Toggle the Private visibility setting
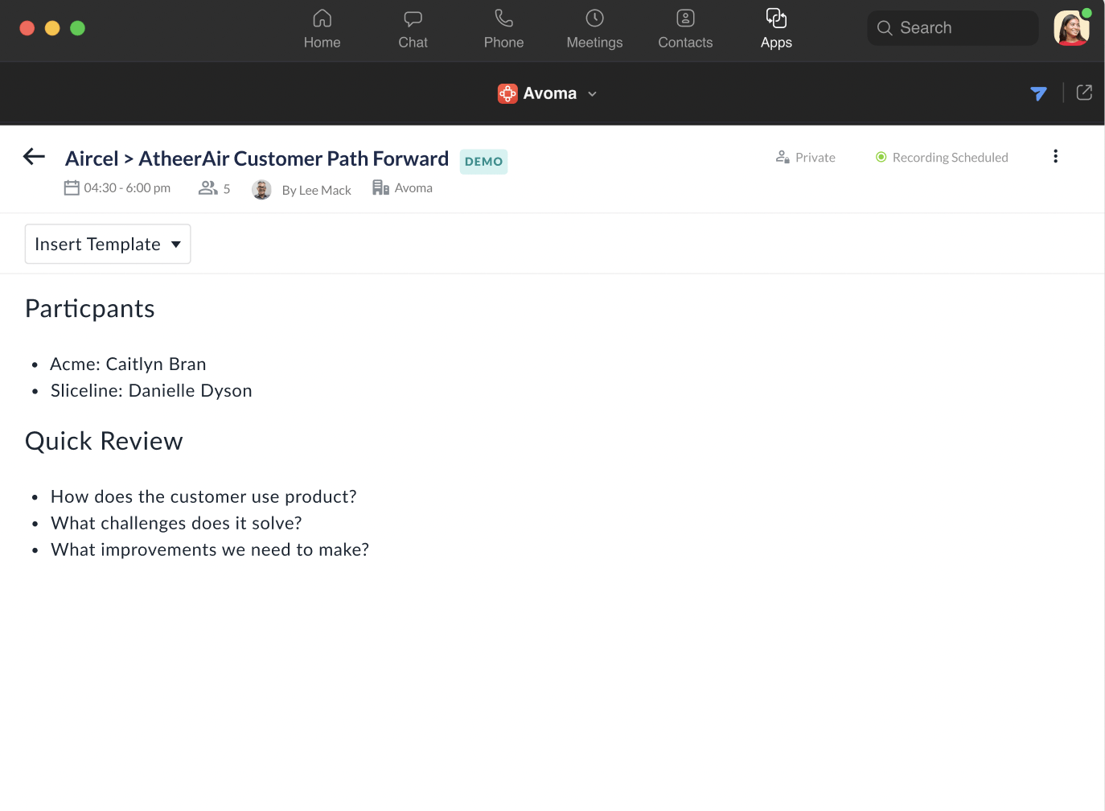 (806, 158)
